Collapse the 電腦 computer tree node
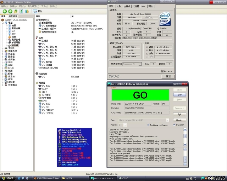The width and height of the screenshot is (227, 181). click(x=3, y=23)
